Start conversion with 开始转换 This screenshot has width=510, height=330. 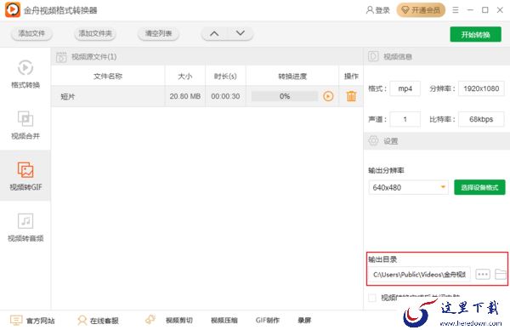(475, 35)
